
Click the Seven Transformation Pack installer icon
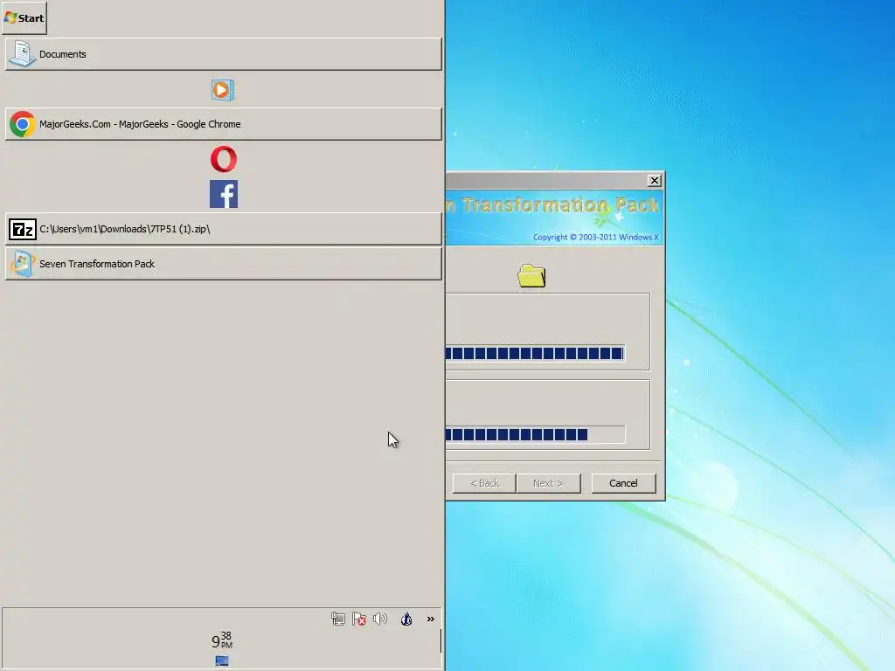pyautogui.click(x=22, y=264)
